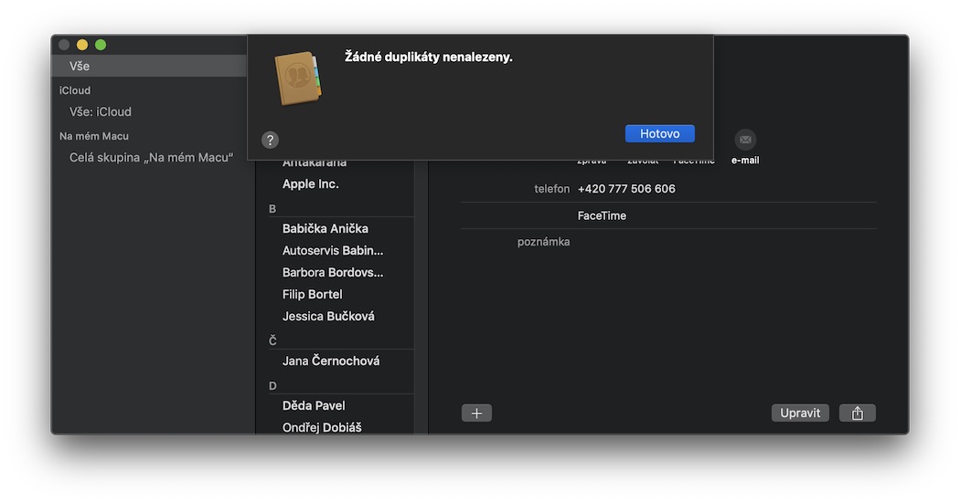The width and height of the screenshot is (960, 502).
Task: Select Celá skupina „Na mém Macu“
Action: pyautogui.click(x=151, y=158)
